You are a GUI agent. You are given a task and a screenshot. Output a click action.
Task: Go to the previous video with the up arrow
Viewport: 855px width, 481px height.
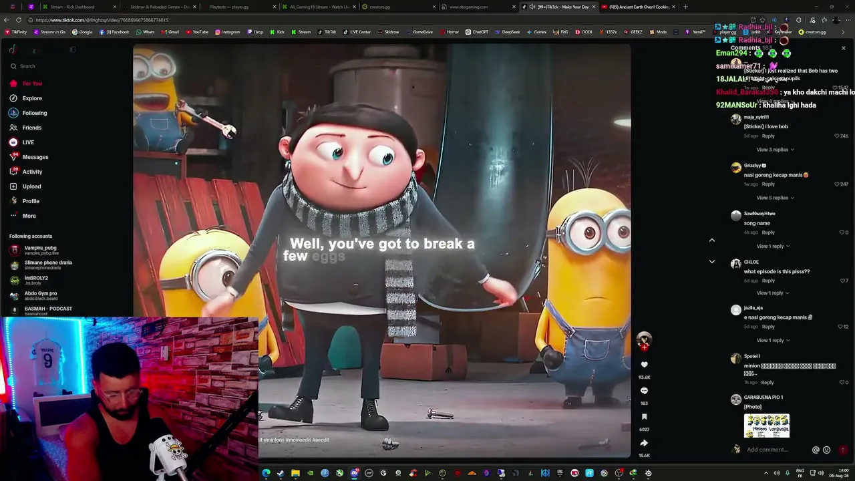click(x=712, y=240)
